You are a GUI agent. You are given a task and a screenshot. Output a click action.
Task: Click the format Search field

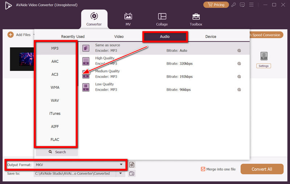click(57, 152)
